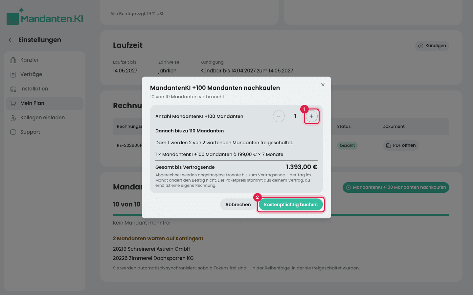The image size is (473, 295).
Task: Click the Mandanten usage progress bar
Action: tap(281, 215)
